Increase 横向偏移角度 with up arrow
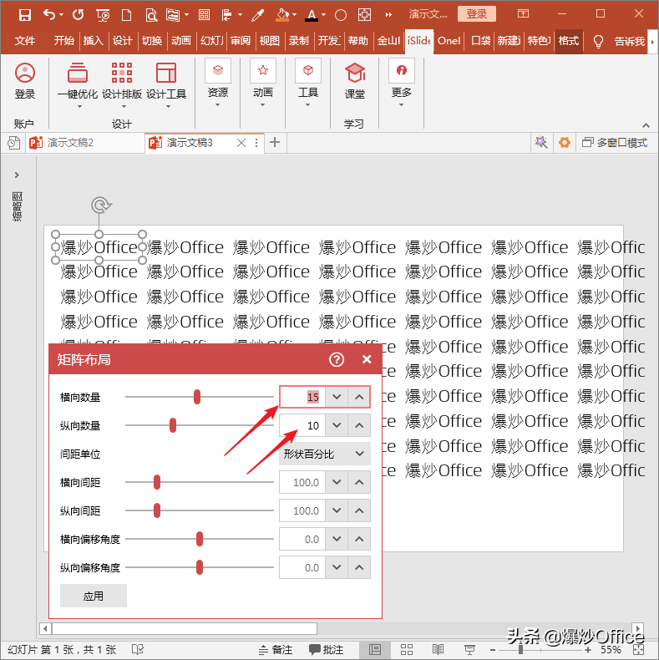This screenshot has width=659, height=660. (x=359, y=539)
